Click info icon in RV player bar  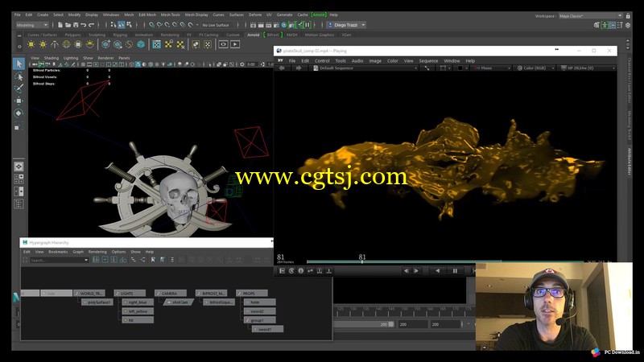(300, 271)
